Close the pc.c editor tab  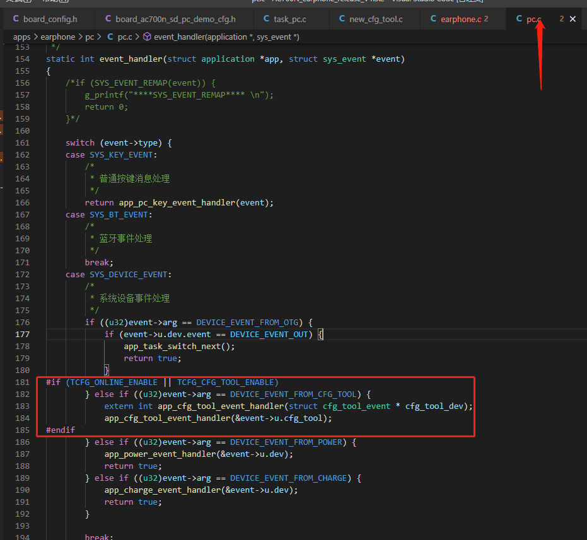(x=572, y=19)
